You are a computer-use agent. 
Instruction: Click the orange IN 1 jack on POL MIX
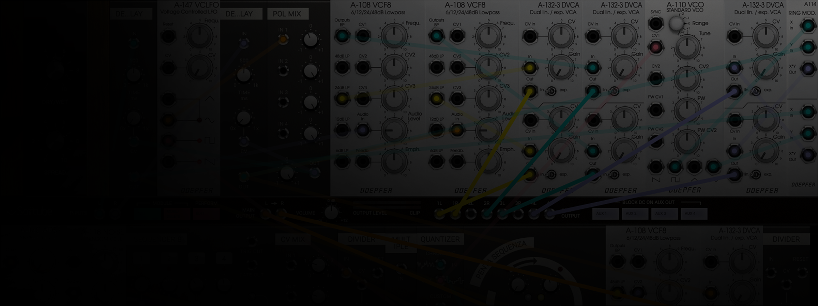(283, 39)
